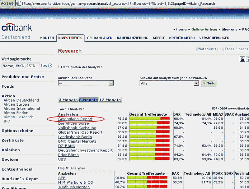Open the Anleihen sidebar section
The height and width of the screenshot is (189, 249).
point(11,150)
